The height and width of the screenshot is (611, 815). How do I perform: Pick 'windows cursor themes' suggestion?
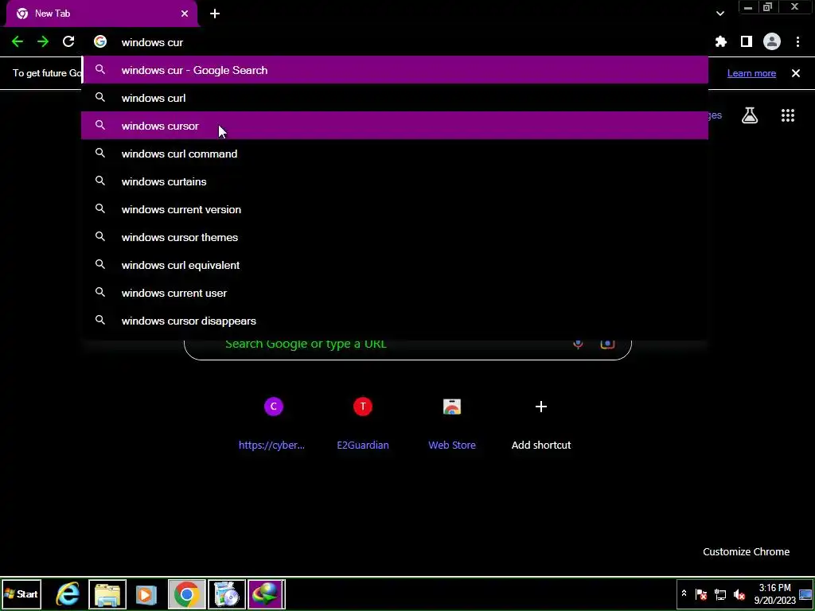pyautogui.click(x=395, y=237)
